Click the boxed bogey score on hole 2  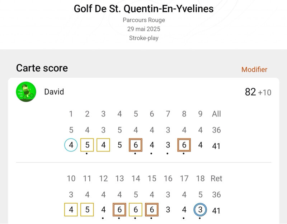[87, 145]
